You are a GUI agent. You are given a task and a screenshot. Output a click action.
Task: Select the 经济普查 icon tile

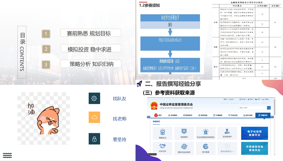pyautogui.click(x=205, y=148)
